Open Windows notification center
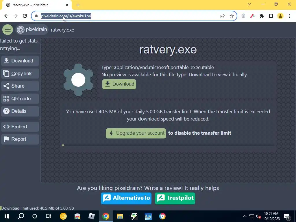296x222 pixels. (x=287, y=216)
